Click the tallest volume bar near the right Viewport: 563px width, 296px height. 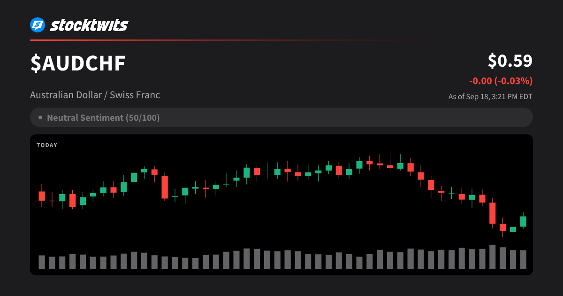pos(492,257)
